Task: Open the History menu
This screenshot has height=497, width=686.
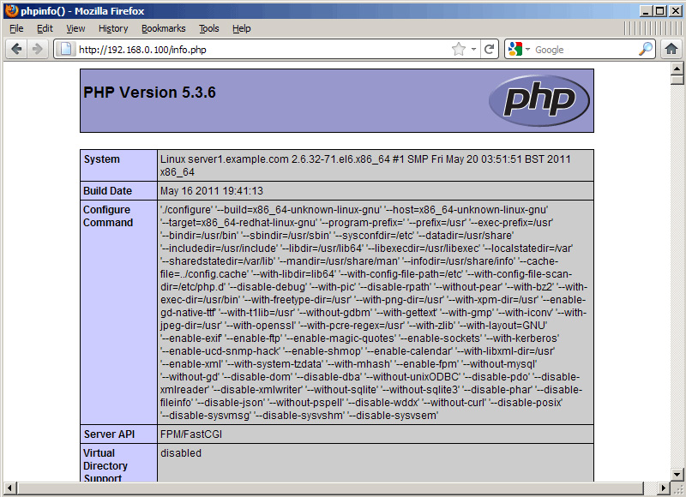Action: (x=113, y=28)
